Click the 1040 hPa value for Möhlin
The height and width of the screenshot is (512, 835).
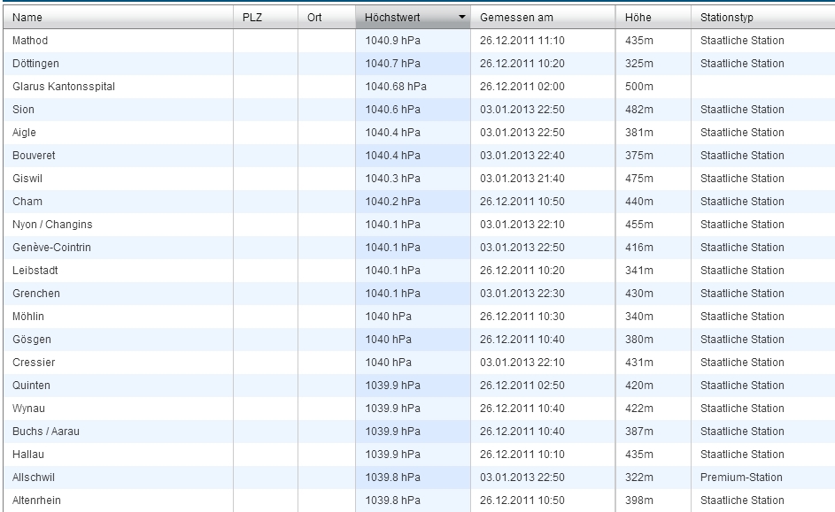click(x=388, y=317)
